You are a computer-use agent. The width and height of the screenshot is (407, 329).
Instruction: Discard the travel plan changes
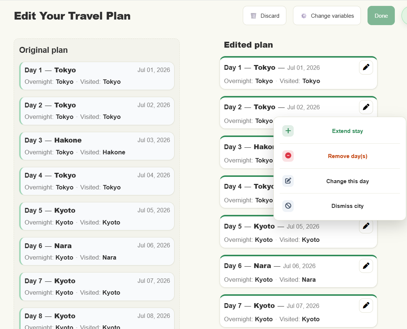265,16
